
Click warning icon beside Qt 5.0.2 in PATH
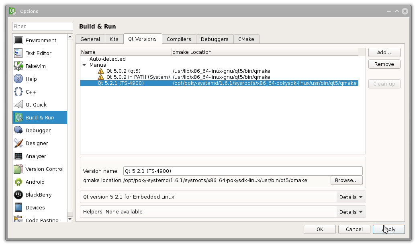pyautogui.click(x=101, y=77)
